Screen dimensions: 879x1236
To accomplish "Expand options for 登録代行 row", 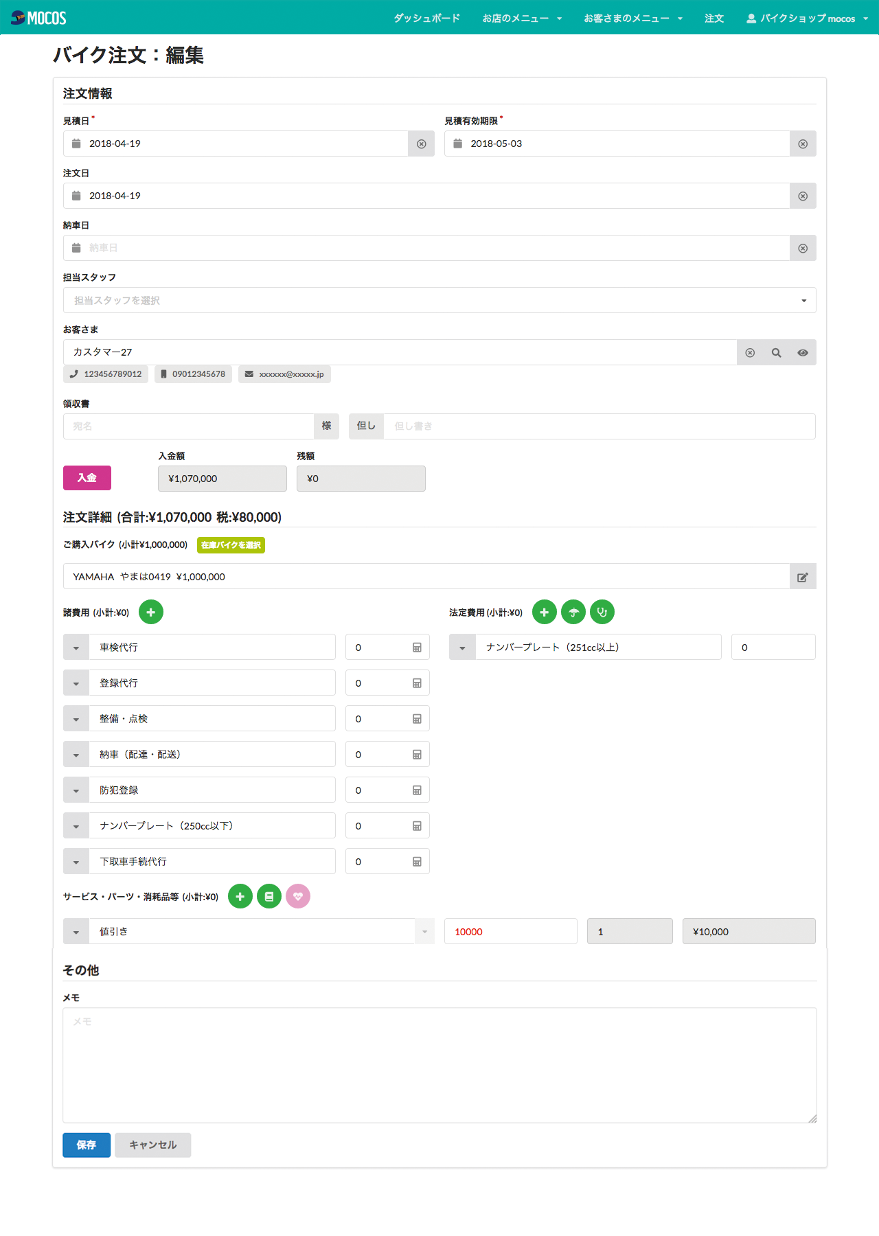I will pyautogui.click(x=76, y=683).
